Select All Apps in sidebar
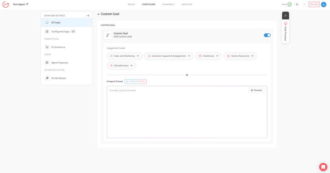 click(66, 22)
